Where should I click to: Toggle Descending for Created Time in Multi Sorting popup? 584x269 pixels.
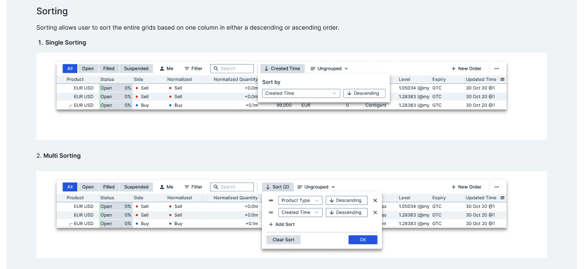point(346,212)
